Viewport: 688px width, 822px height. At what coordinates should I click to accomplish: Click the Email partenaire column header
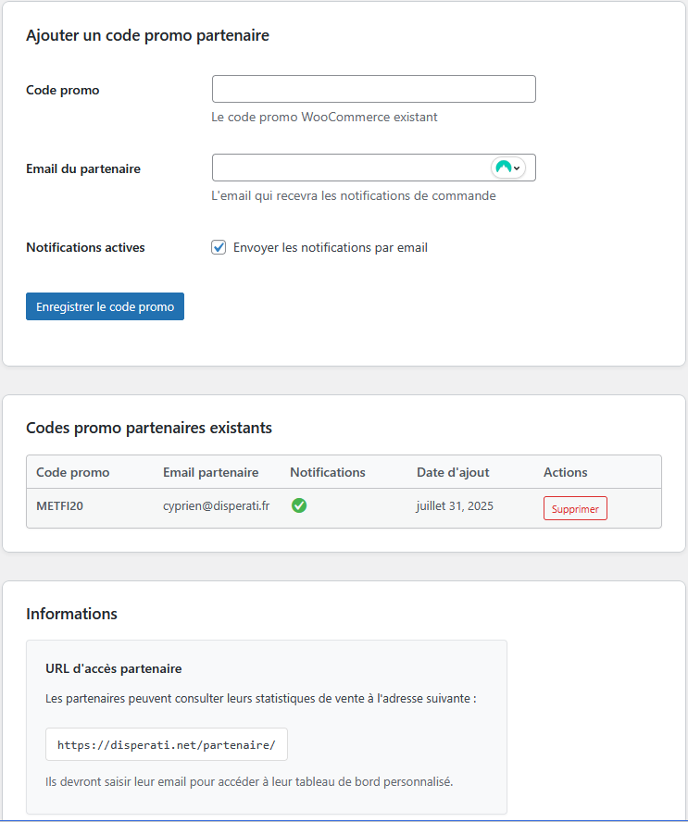tap(211, 472)
